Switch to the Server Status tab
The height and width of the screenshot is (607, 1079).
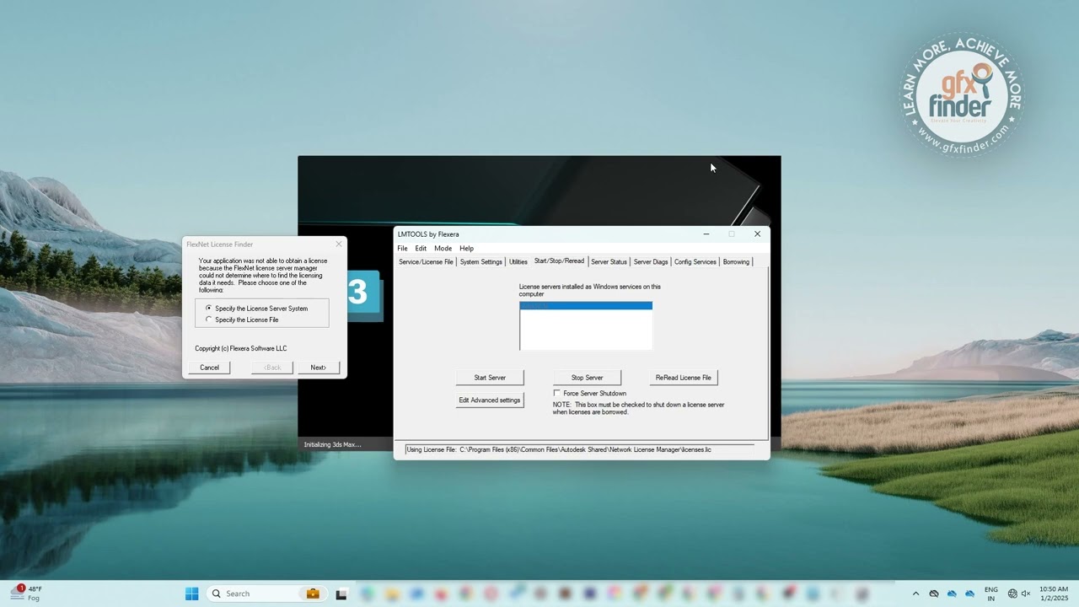(609, 262)
